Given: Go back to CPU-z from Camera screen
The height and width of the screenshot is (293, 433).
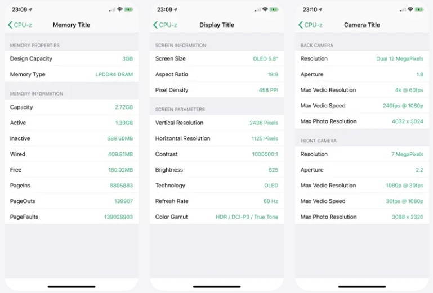Looking at the screenshot, I should 310,25.
